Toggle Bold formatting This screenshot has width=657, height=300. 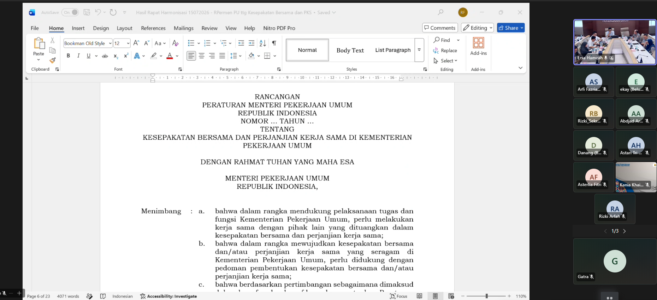68,56
